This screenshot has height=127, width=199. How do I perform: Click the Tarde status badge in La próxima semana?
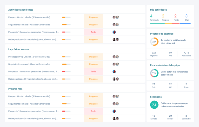pyautogui.click(x=93, y=71)
